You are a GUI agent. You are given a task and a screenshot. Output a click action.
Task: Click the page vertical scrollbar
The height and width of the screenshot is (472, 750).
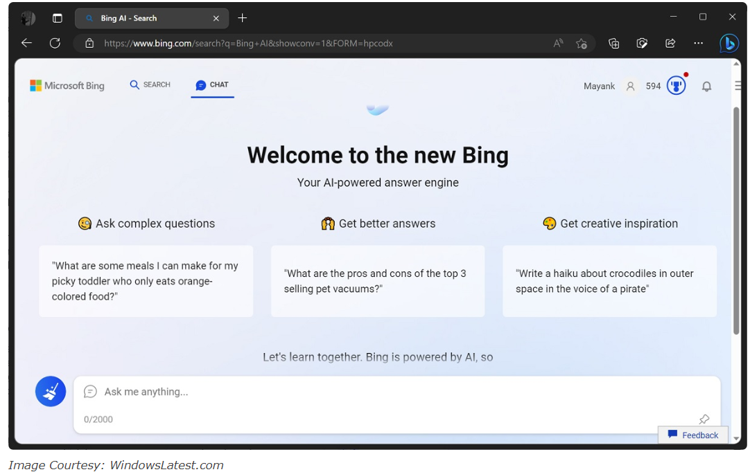(737, 221)
